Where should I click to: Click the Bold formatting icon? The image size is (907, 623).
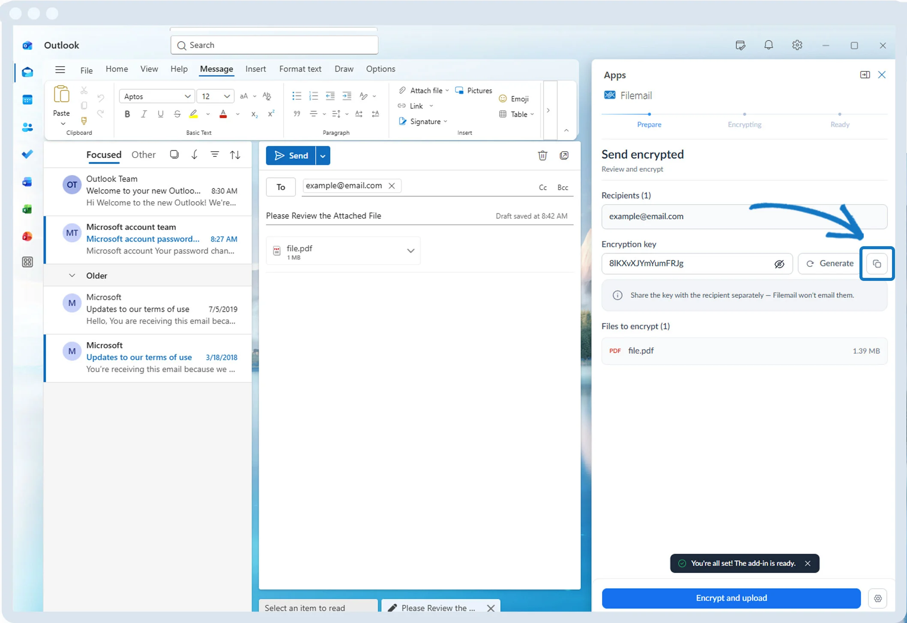[x=127, y=114]
